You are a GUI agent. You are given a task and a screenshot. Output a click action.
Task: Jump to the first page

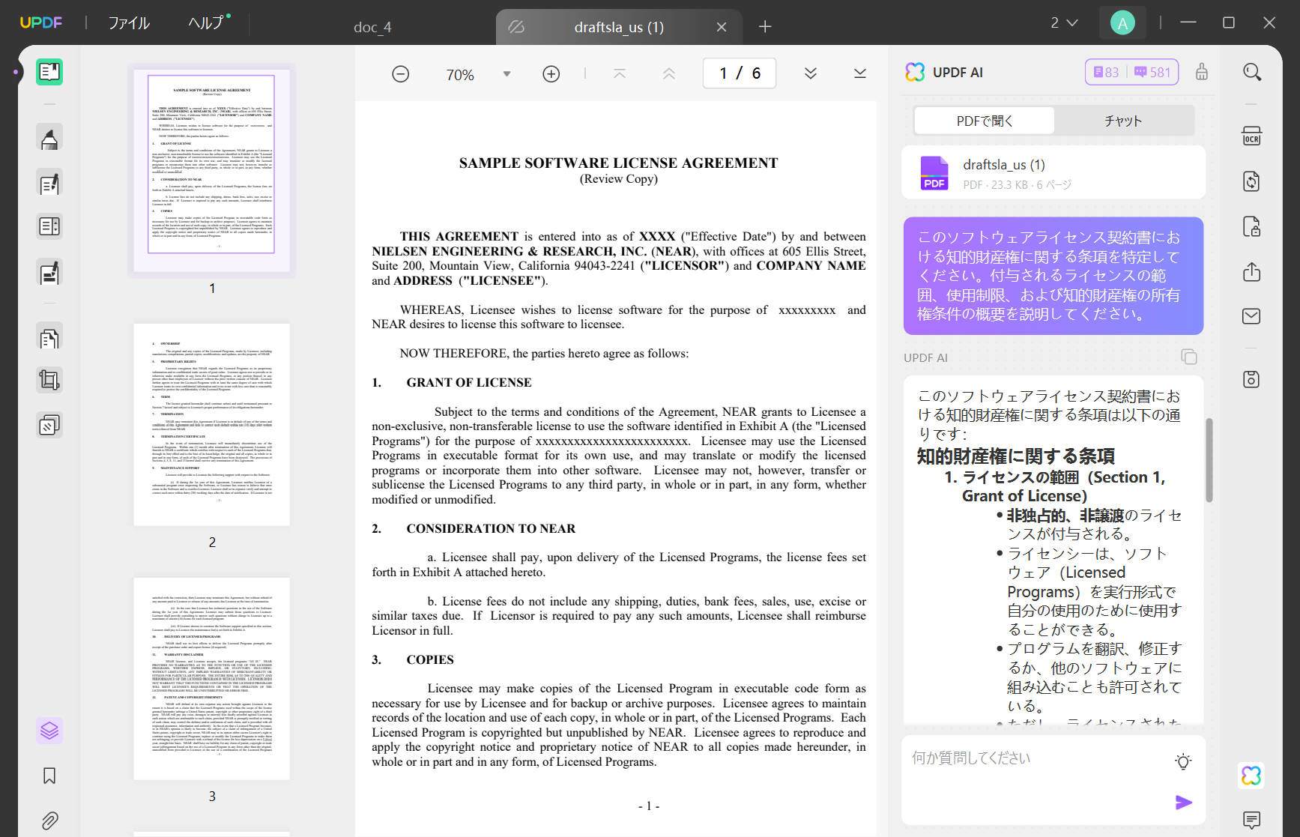[x=620, y=73]
